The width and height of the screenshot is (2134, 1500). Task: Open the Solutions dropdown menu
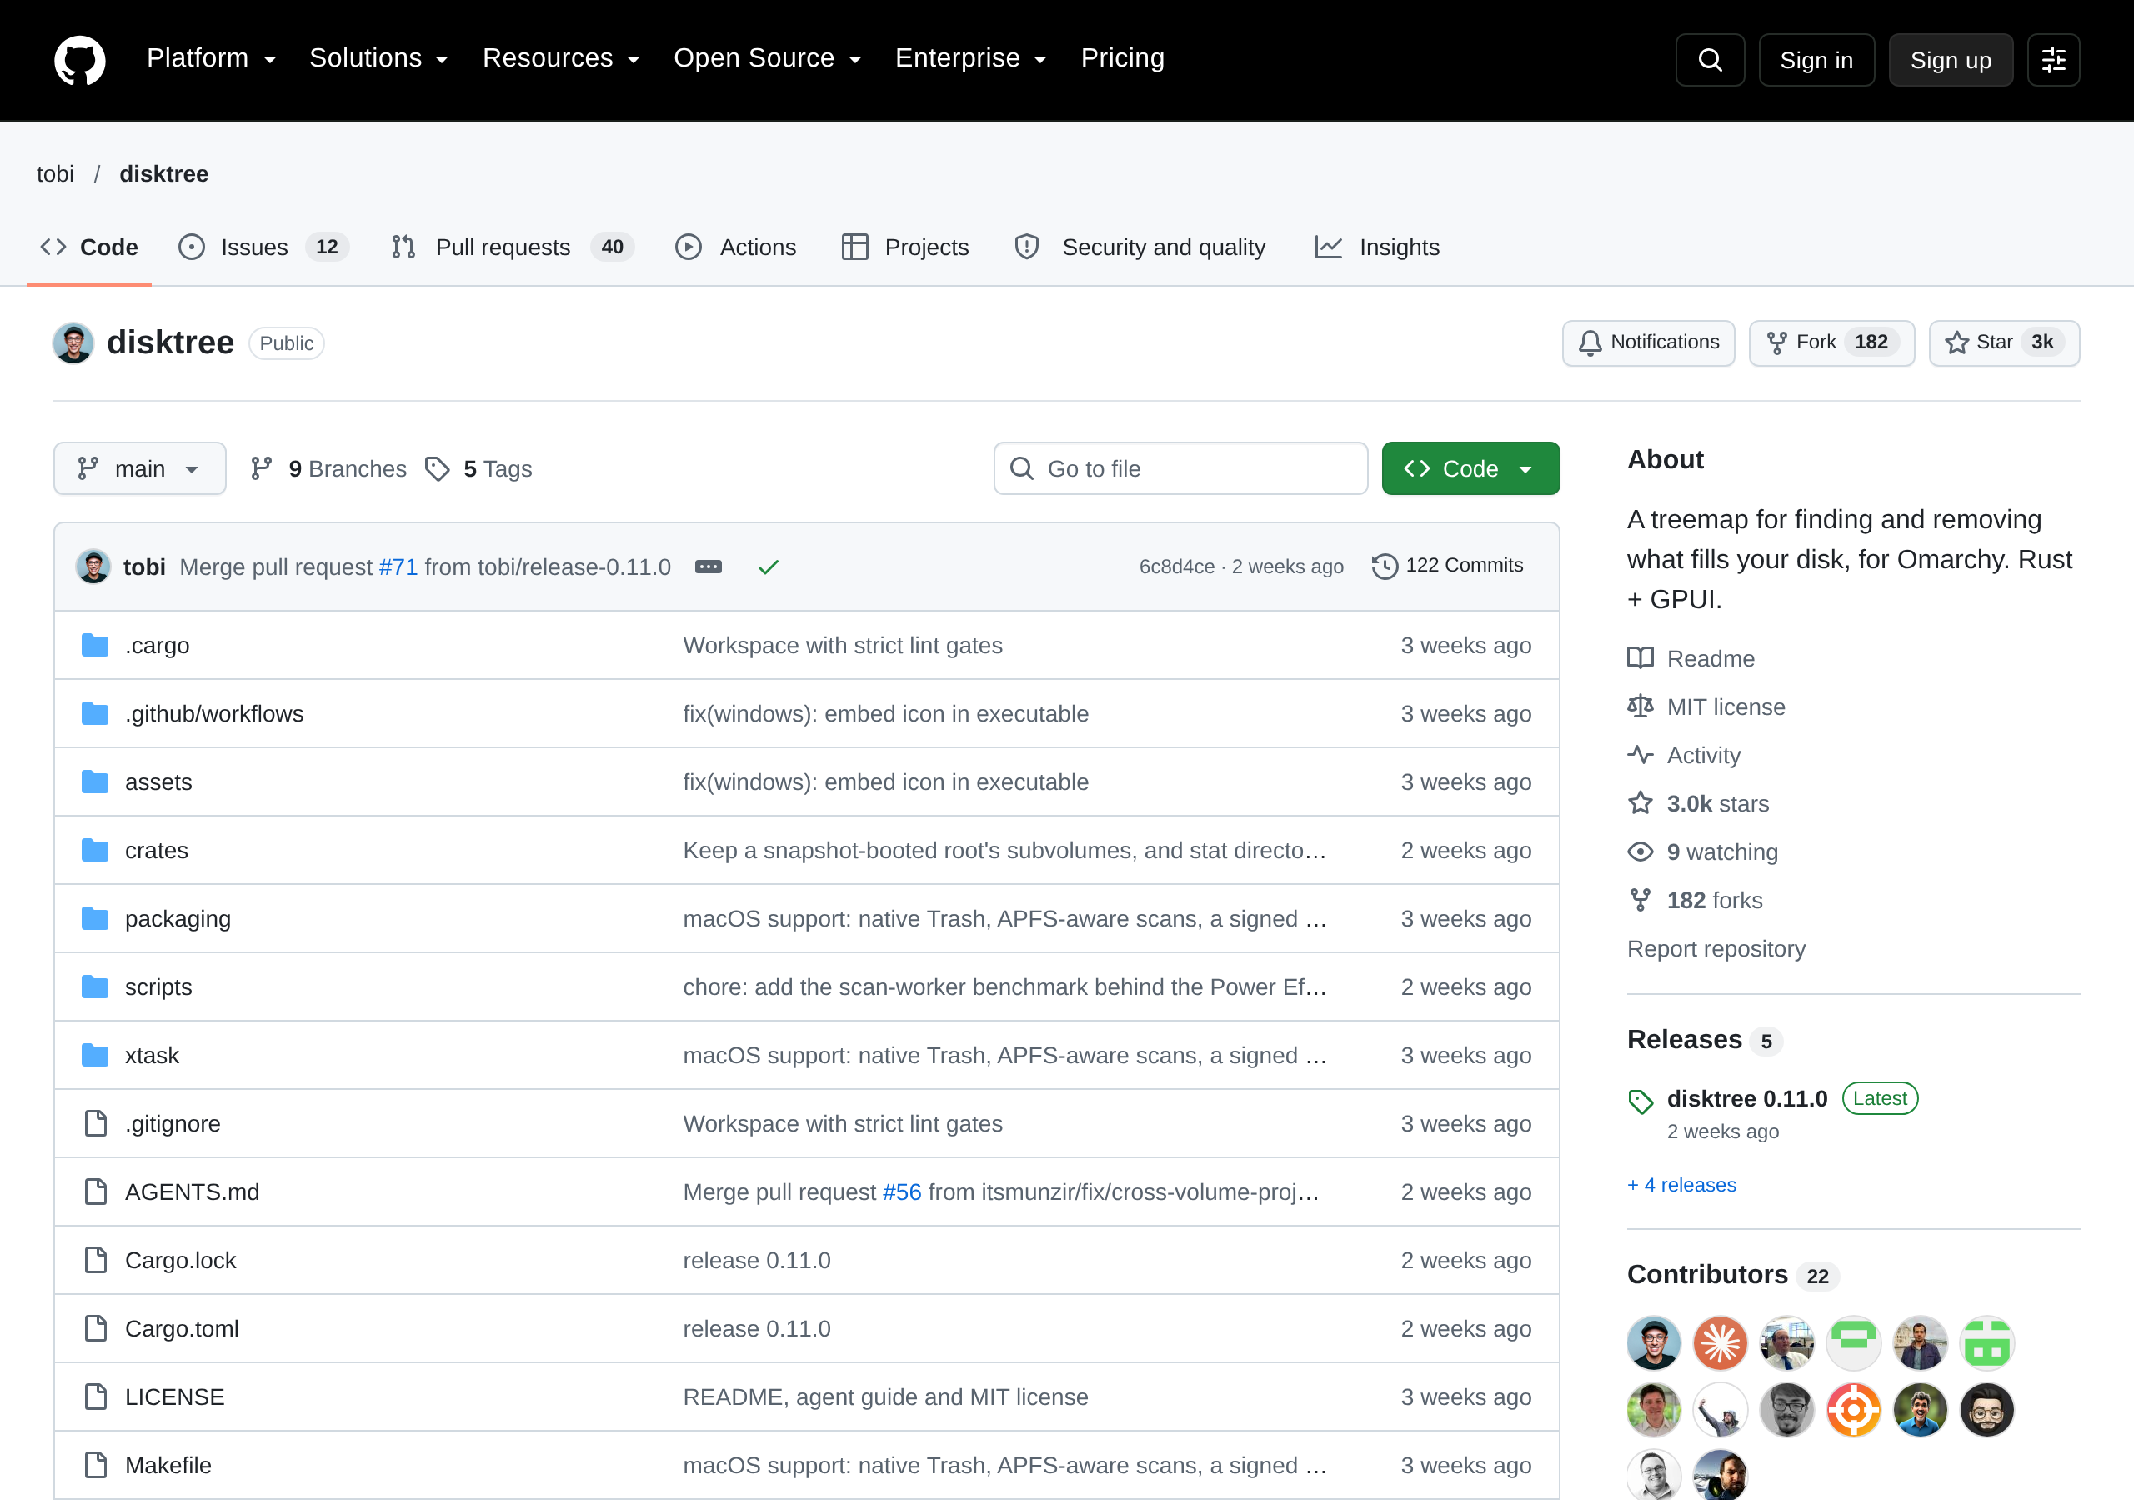[x=378, y=58]
